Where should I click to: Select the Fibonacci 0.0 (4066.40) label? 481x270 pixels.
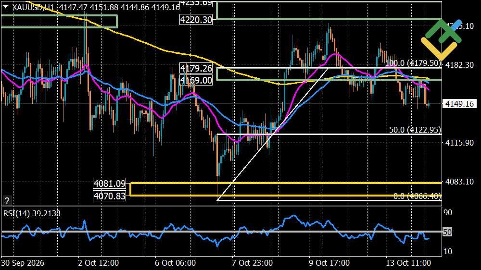(x=417, y=196)
